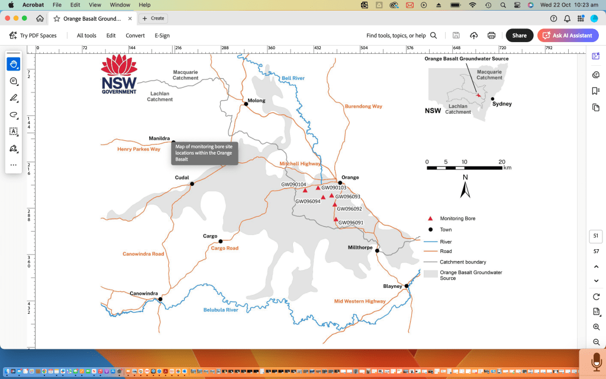Expand more tools via three-dots in left toolbar
This screenshot has width=606, height=379.
coord(13,165)
